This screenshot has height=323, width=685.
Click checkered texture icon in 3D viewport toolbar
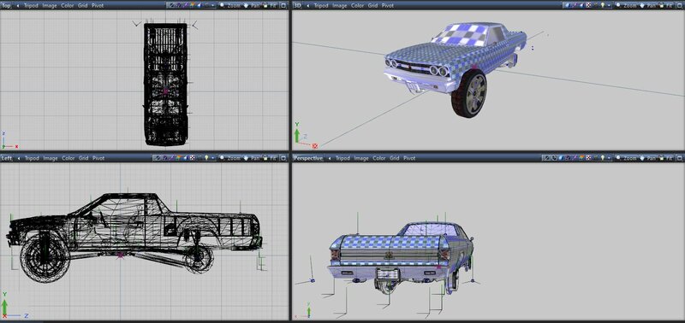(588, 6)
